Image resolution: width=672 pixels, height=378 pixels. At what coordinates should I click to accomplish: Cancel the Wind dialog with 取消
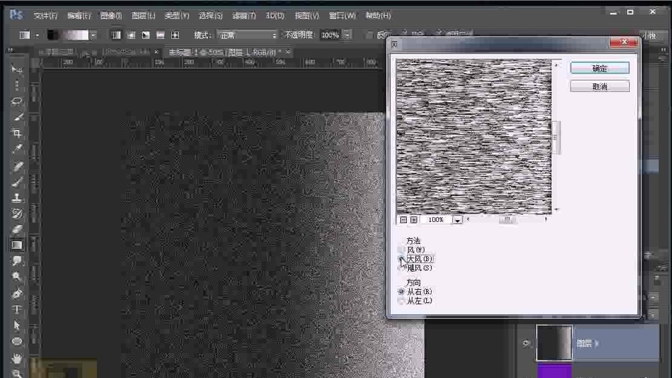tap(599, 86)
